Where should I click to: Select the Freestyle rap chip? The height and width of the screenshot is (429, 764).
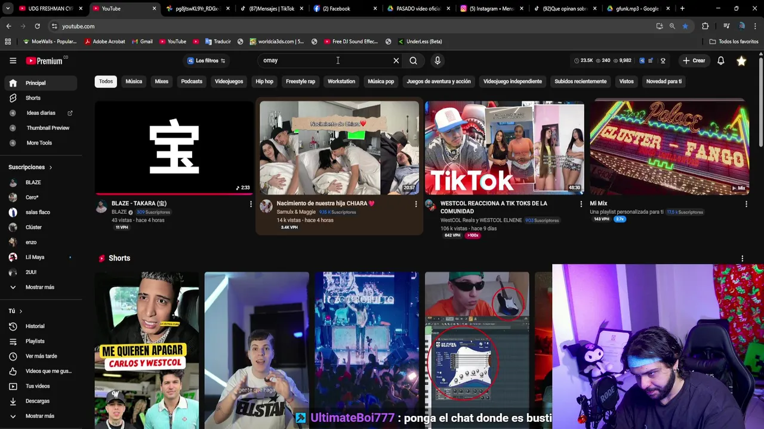pyautogui.click(x=300, y=81)
